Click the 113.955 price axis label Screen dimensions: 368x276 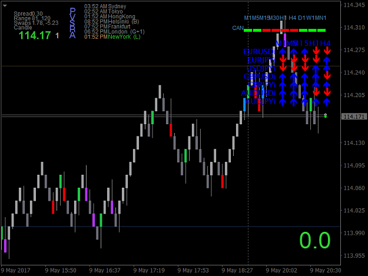pos(354,255)
